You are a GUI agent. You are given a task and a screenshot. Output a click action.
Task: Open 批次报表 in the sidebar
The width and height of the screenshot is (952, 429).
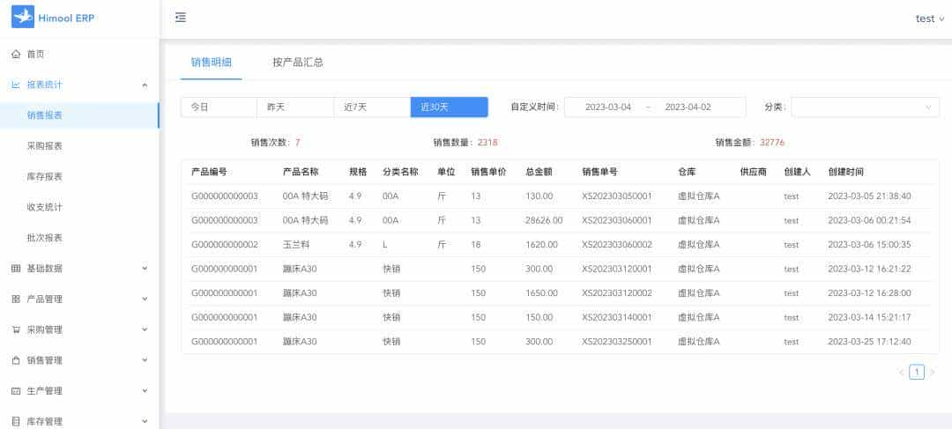[x=79, y=238]
